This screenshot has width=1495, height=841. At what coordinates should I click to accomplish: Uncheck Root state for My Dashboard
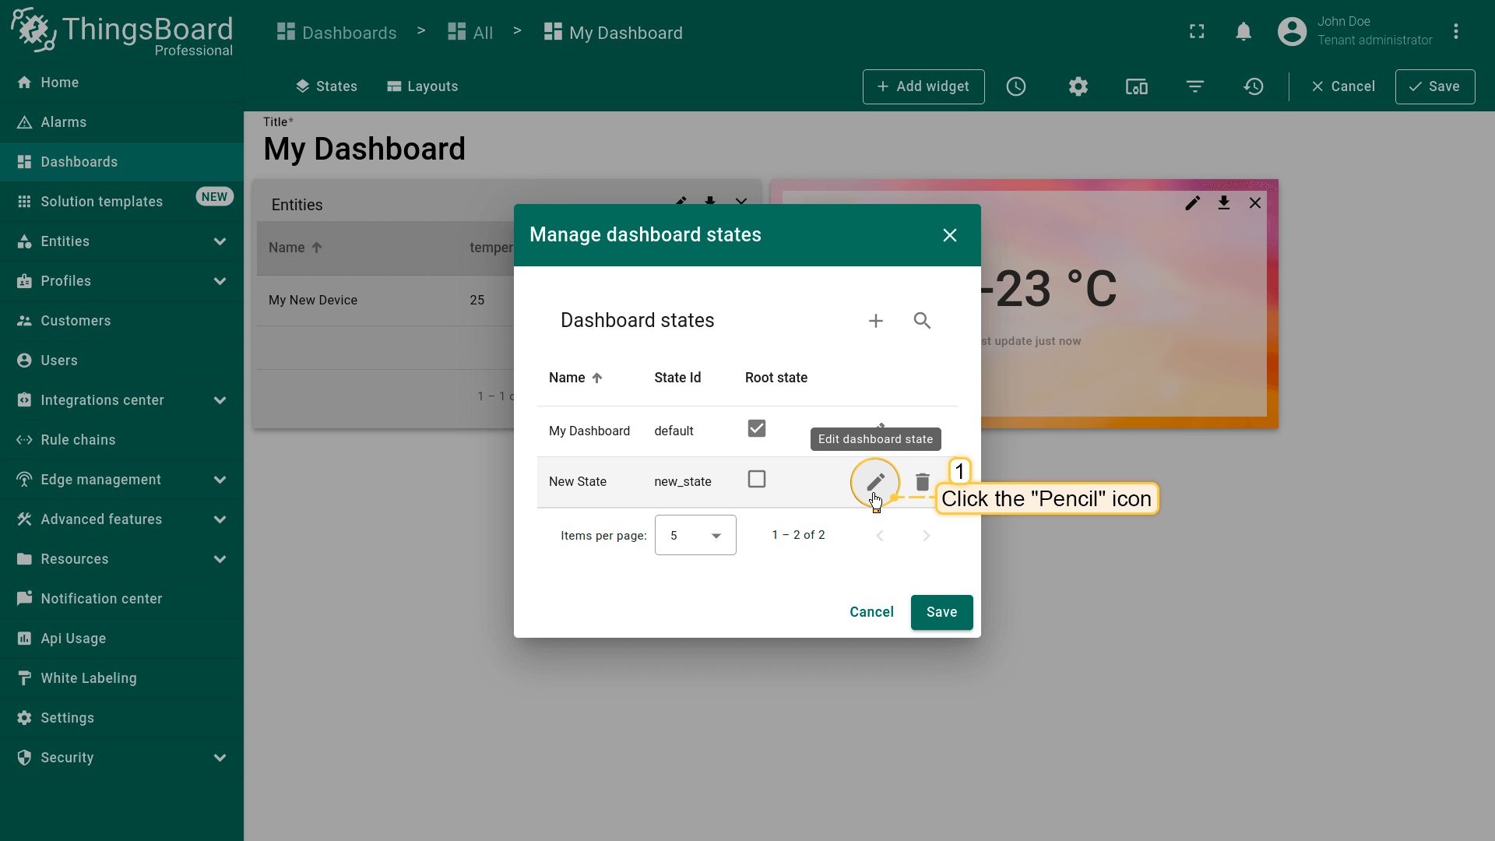pyautogui.click(x=756, y=429)
